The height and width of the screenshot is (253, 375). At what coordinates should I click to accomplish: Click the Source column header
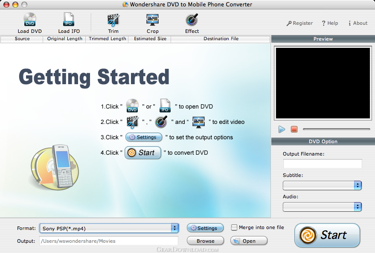pos(22,39)
